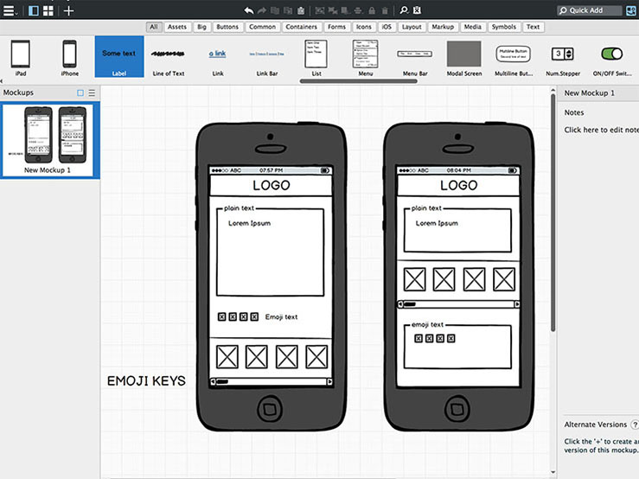Open the main hamburger menu
The image size is (639, 479).
click(10, 10)
